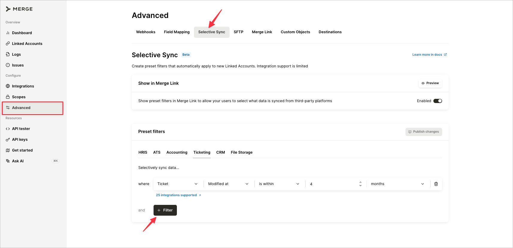Viewport: 513px width, 248px height.
Task: Launch Ask AI from sidebar
Action: [33, 161]
